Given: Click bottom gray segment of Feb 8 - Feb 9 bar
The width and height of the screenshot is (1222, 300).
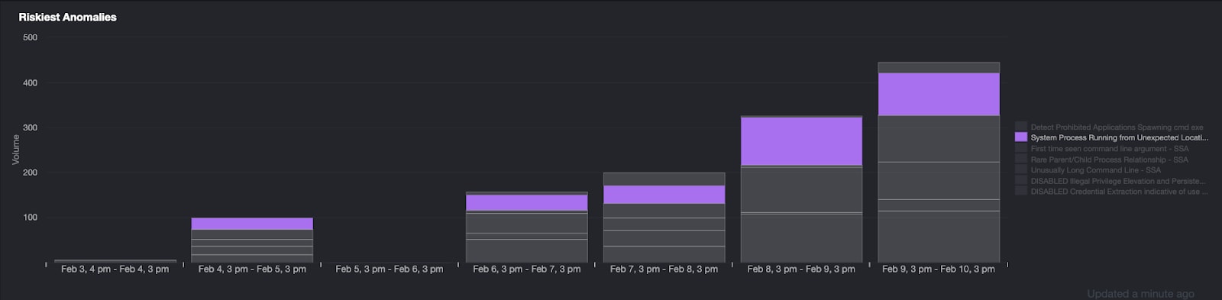Looking at the screenshot, I should click(801, 238).
